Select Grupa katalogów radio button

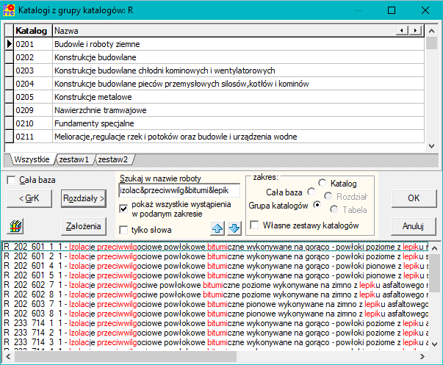tap(317, 205)
